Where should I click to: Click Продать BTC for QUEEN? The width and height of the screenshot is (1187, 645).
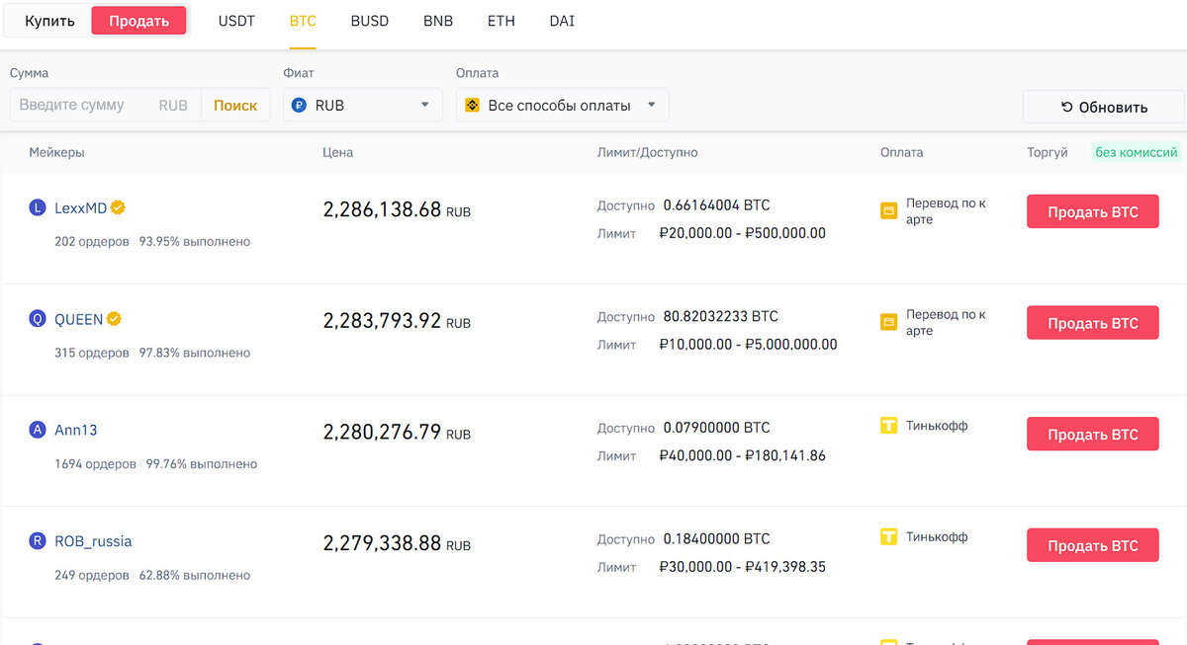[x=1093, y=323]
